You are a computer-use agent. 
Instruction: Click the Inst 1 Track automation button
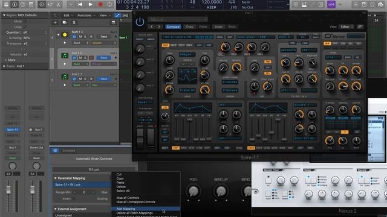103,58
